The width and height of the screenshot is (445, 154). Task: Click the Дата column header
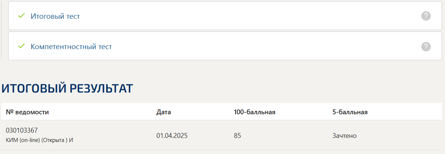(x=164, y=112)
